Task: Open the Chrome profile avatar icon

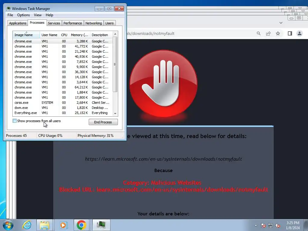Action: pyautogui.click(x=299, y=34)
